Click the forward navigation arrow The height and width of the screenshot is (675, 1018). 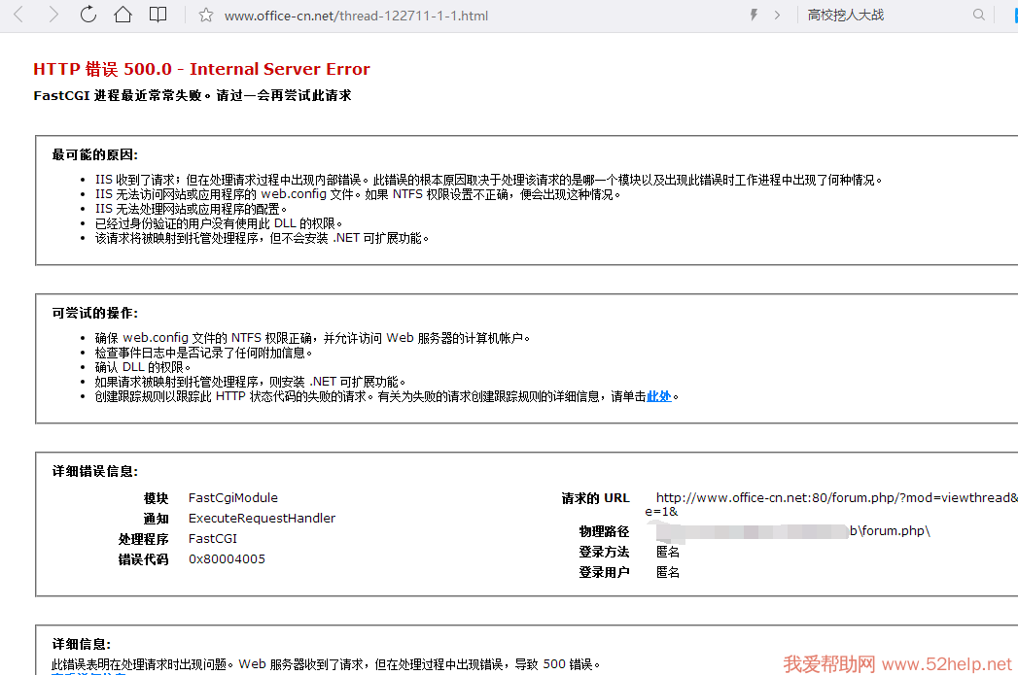click(53, 15)
